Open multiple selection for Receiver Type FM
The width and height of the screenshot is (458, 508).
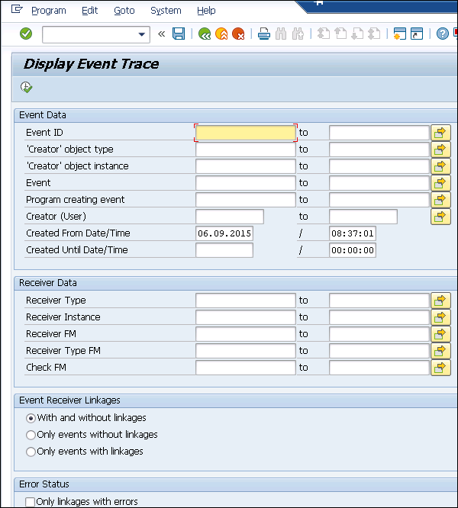[440, 351]
